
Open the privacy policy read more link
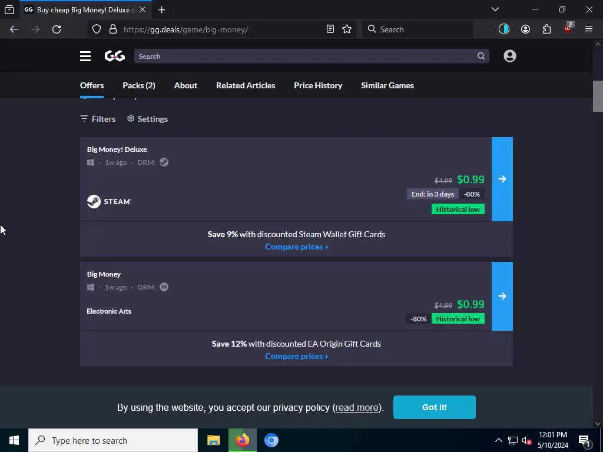pyautogui.click(x=357, y=407)
